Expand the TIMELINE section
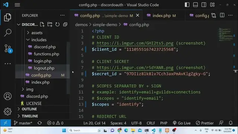This screenshot has width=238, height=134. pyautogui.click(x=30, y=116)
